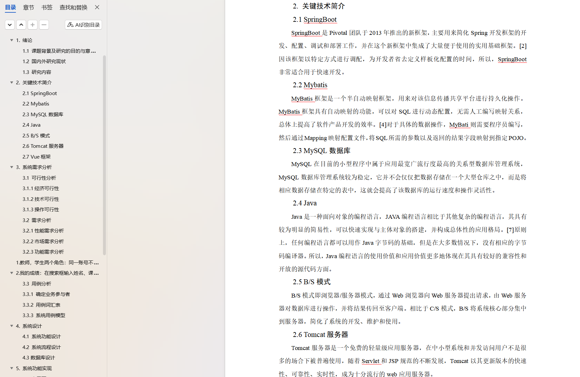Collapse the 2. 关键技术简介 section
This screenshot has width=580, height=377.
coord(12,83)
